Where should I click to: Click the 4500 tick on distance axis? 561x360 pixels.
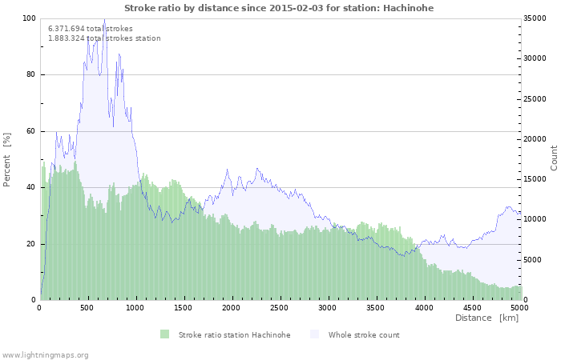[x=472, y=308]
